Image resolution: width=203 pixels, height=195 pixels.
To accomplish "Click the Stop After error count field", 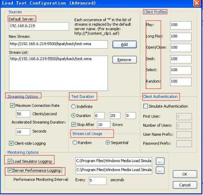I will coord(104,125).
